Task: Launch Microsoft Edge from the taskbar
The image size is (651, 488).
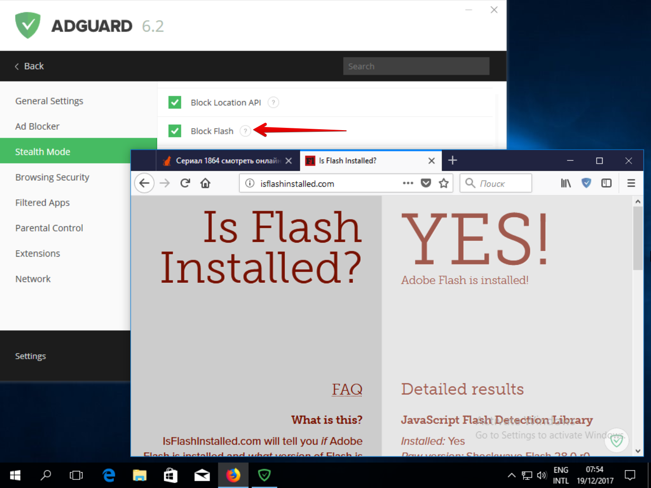Action: point(108,475)
